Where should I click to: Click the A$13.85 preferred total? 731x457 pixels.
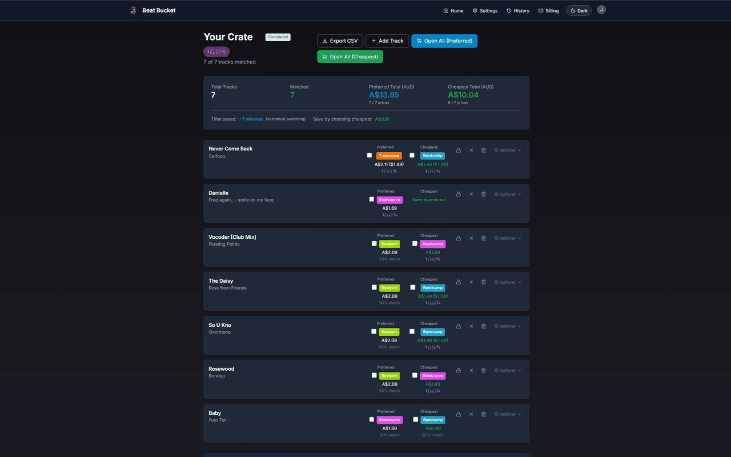pyautogui.click(x=384, y=95)
